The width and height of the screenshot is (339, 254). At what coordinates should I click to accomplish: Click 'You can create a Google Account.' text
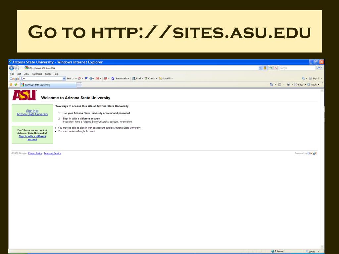[76, 131]
